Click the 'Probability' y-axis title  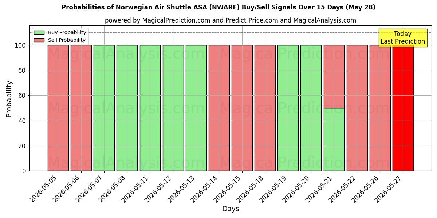9,98
